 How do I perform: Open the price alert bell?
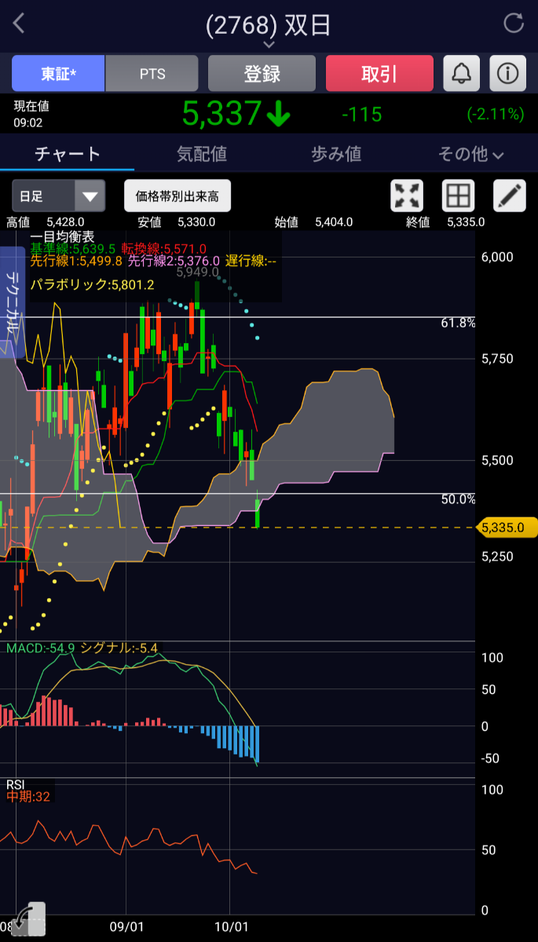(462, 74)
